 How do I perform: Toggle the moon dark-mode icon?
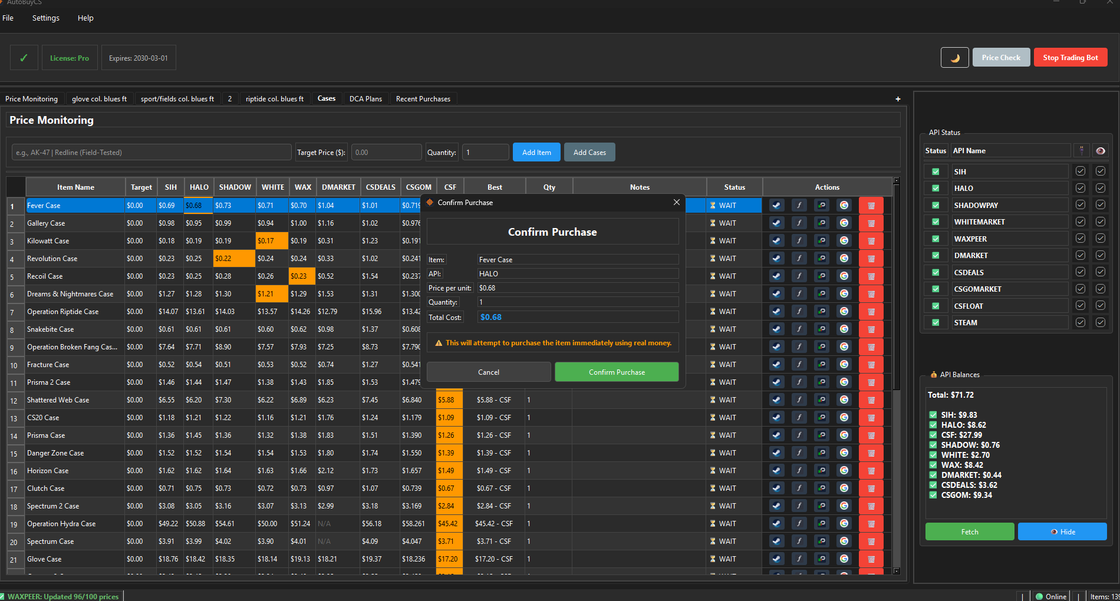coord(955,57)
